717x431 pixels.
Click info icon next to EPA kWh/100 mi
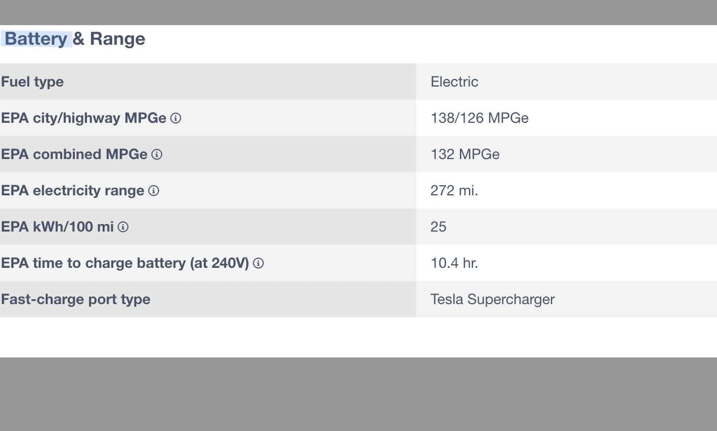pyautogui.click(x=123, y=227)
